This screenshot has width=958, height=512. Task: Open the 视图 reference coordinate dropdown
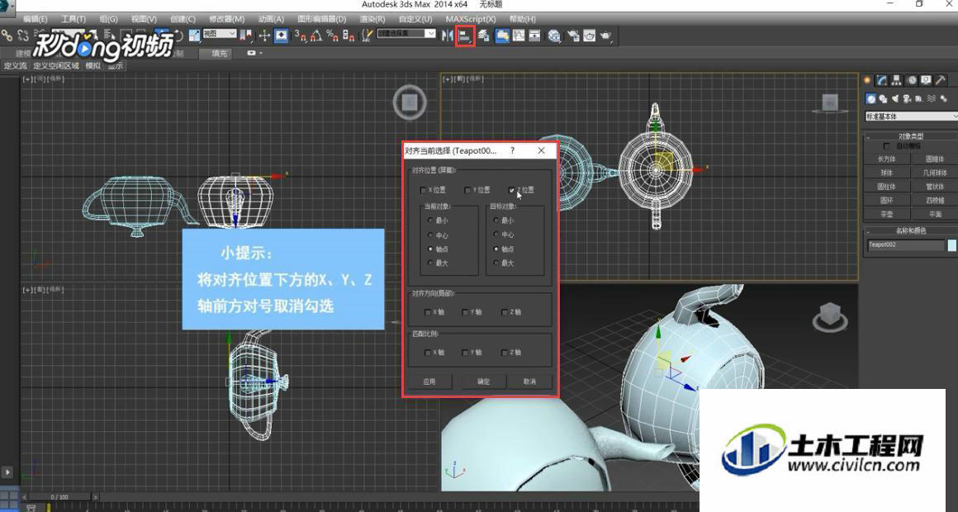pos(220,34)
